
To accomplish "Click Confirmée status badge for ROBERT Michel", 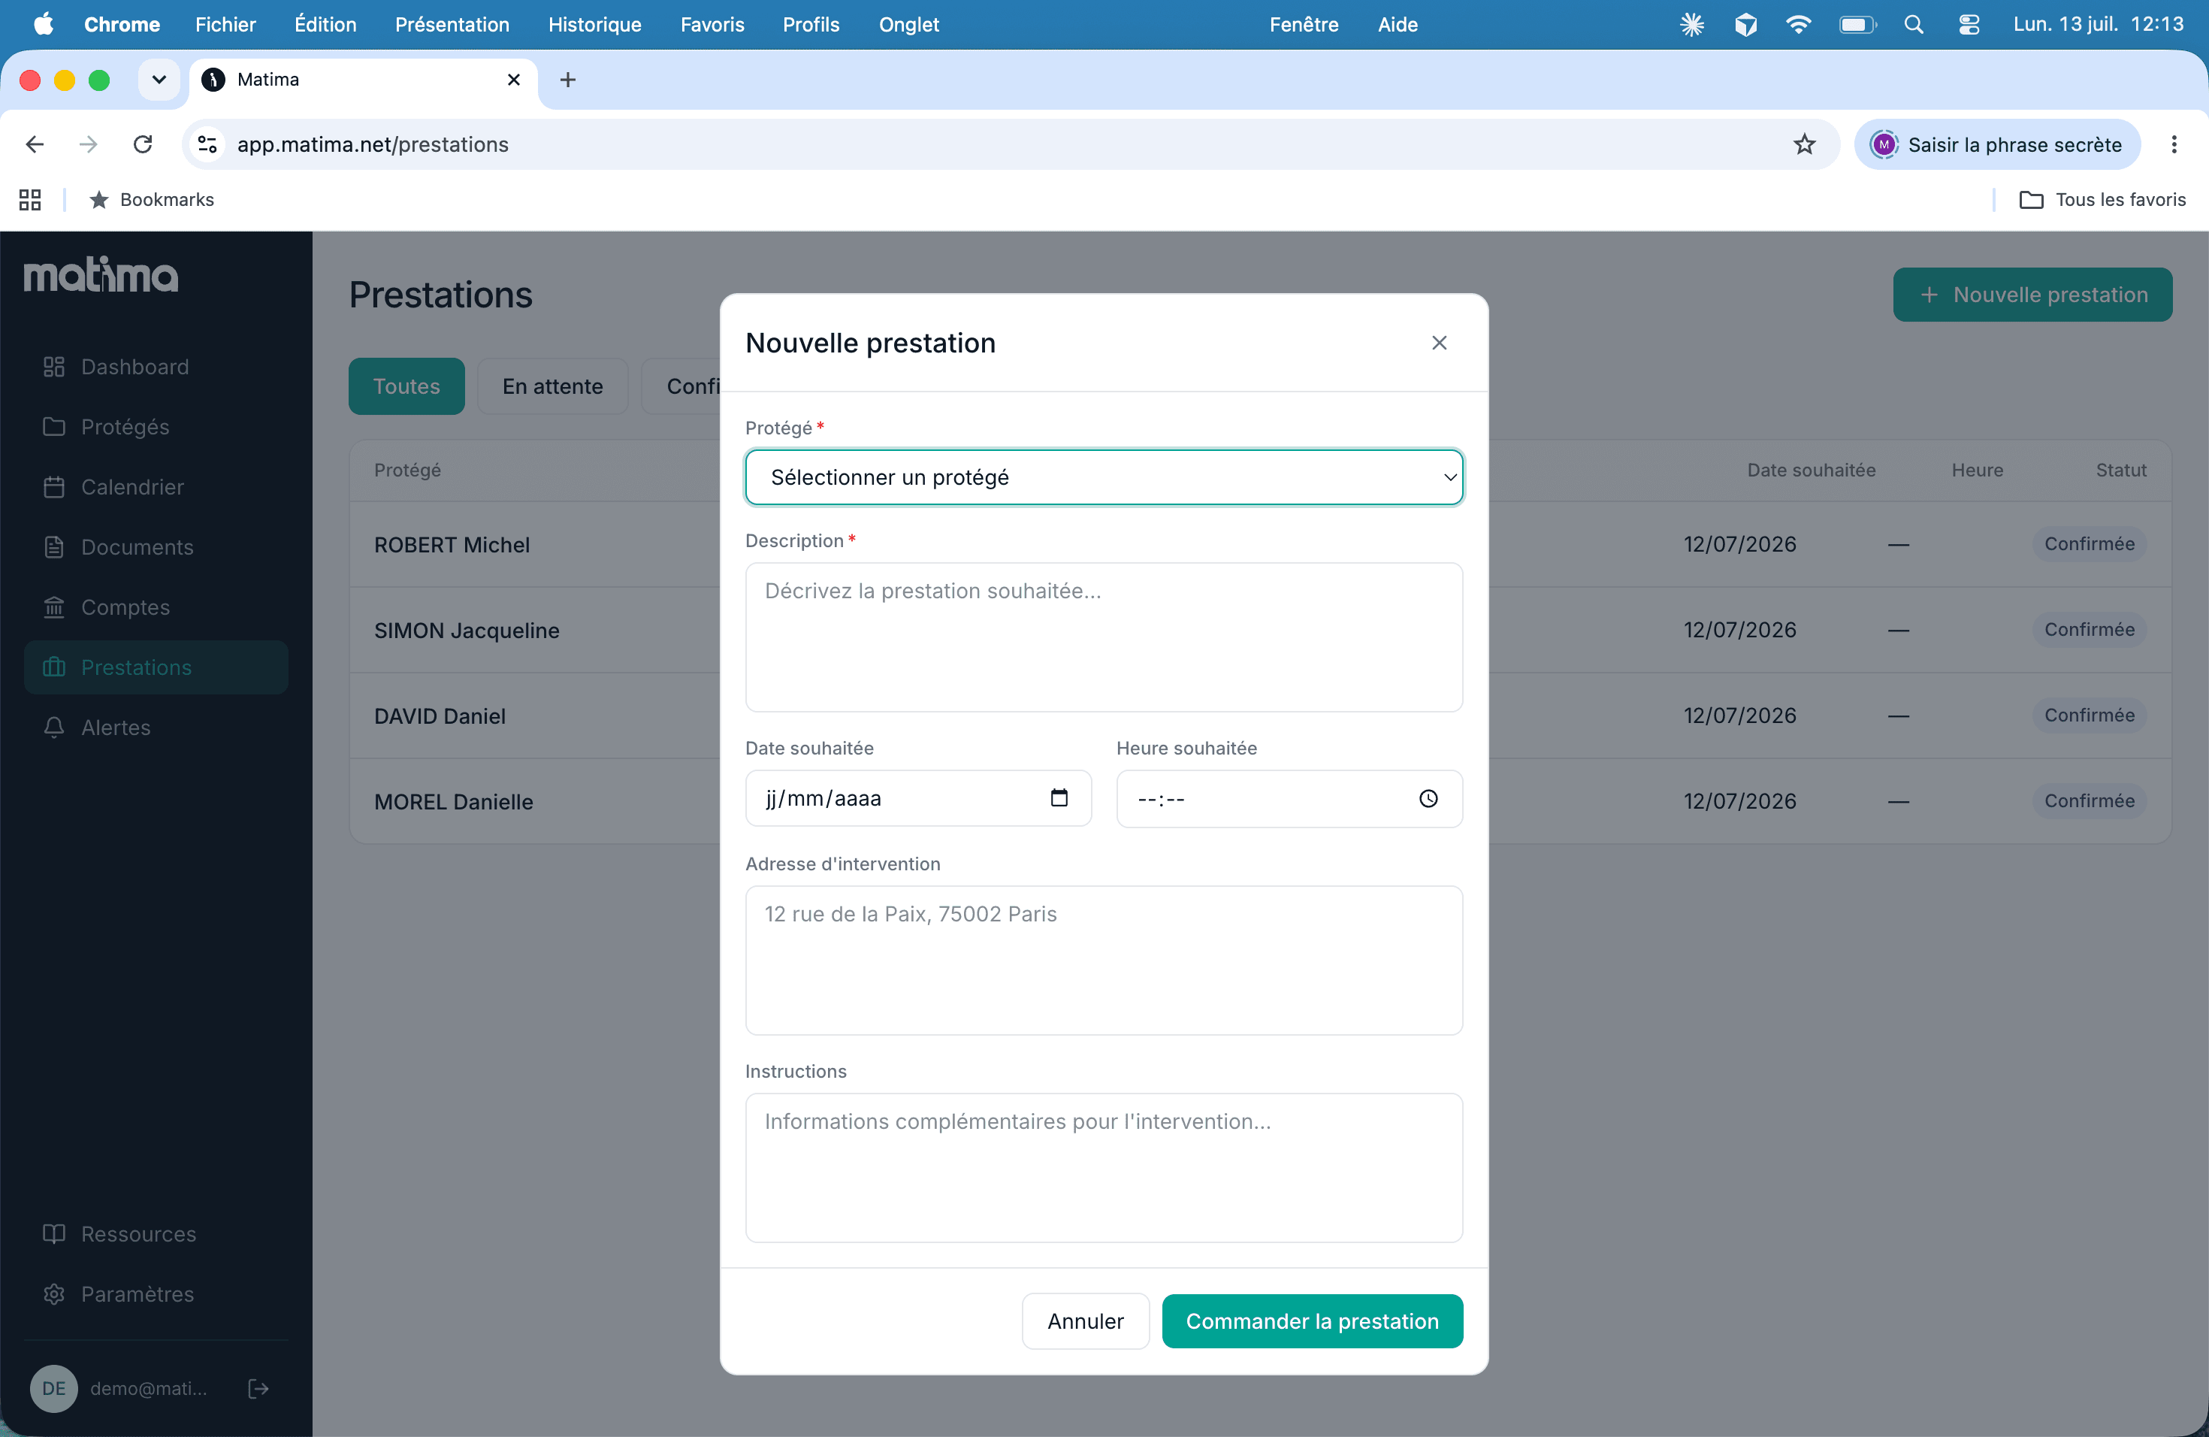I will [2090, 544].
